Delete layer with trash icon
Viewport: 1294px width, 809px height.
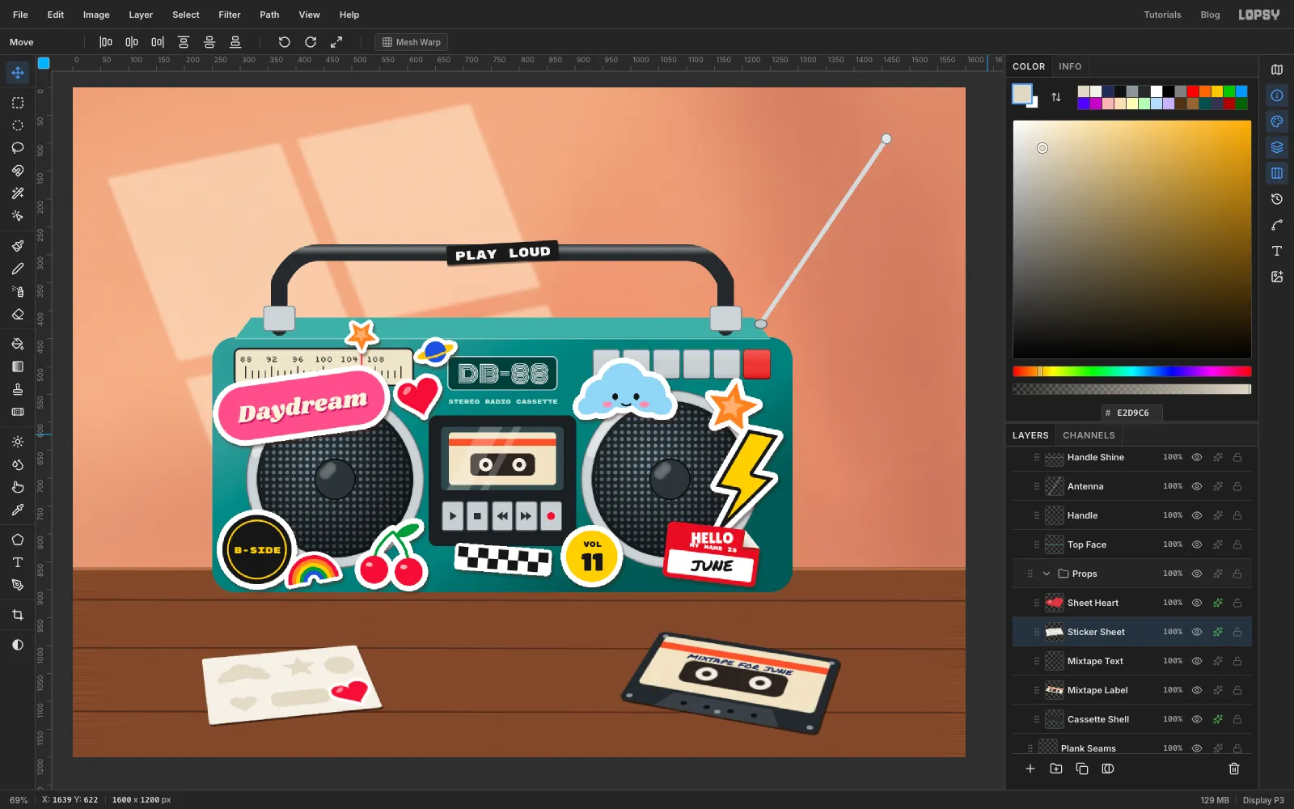[x=1234, y=769]
